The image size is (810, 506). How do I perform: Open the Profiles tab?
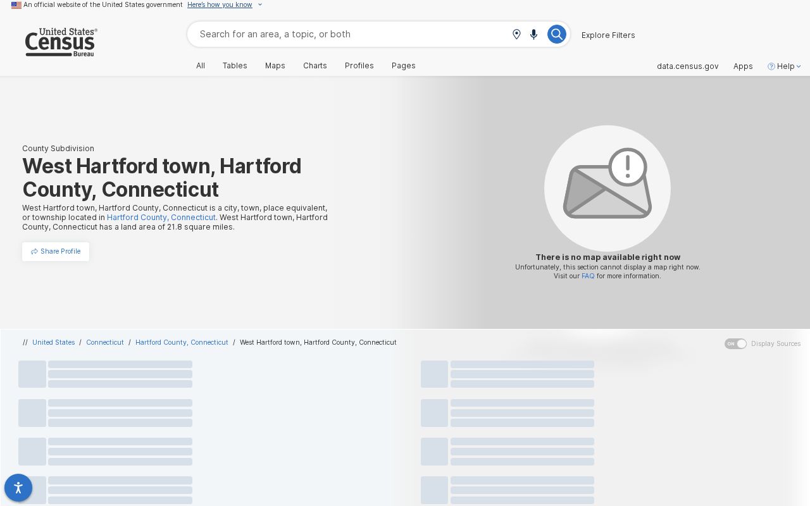[x=359, y=66]
